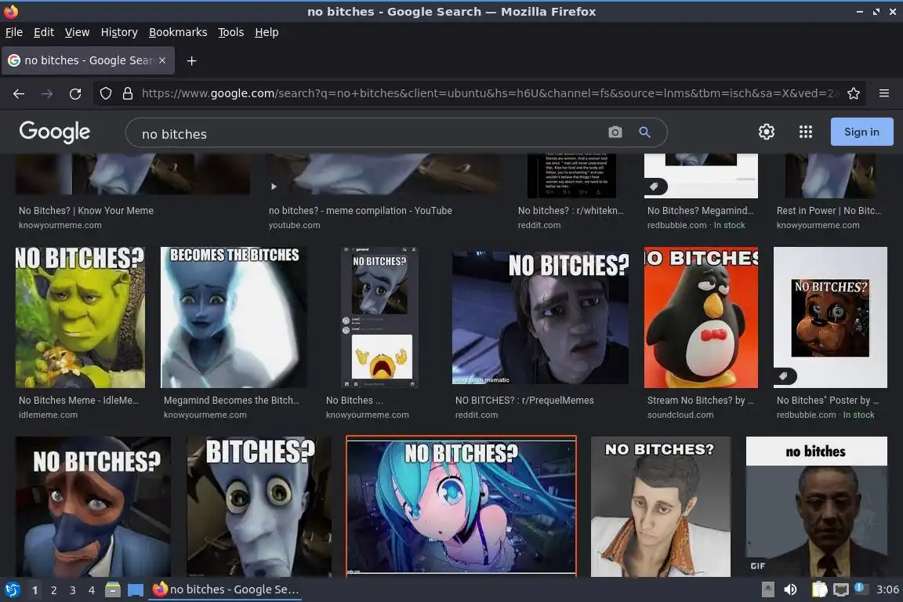Click the Google logo
This screenshot has height=602, width=903.
click(55, 132)
